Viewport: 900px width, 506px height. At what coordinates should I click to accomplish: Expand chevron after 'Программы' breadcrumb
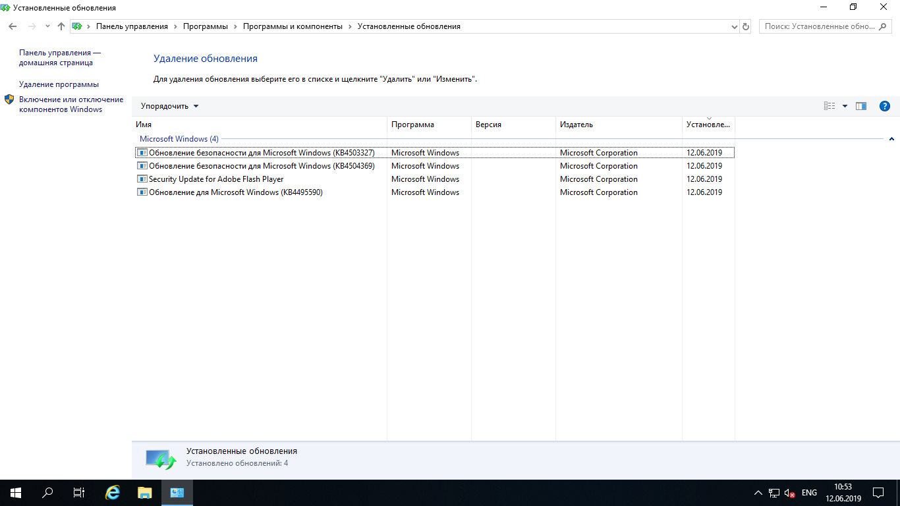[235, 26]
